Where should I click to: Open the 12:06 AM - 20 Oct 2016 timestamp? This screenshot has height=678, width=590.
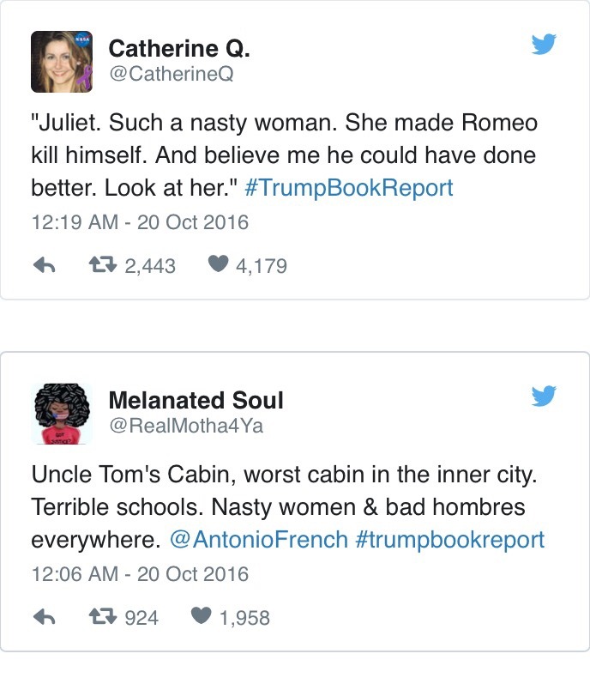(140, 573)
